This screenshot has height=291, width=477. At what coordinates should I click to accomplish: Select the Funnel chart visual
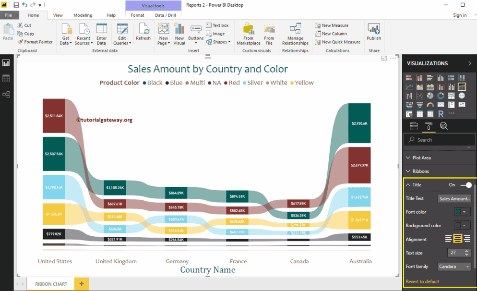pyautogui.click(x=419, y=104)
